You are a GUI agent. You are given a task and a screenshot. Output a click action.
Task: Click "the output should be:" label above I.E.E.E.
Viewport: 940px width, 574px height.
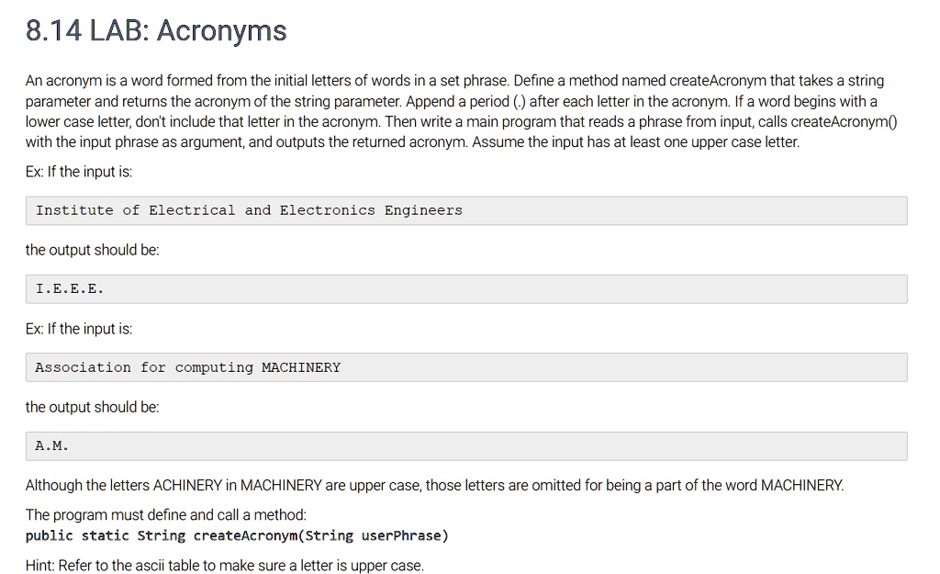[x=92, y=250]
